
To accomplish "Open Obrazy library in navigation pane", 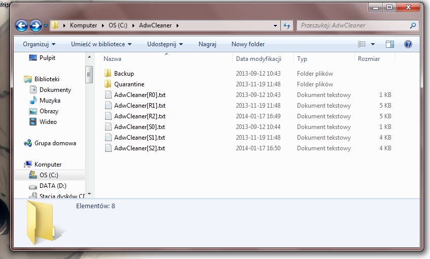I will 49,111.
